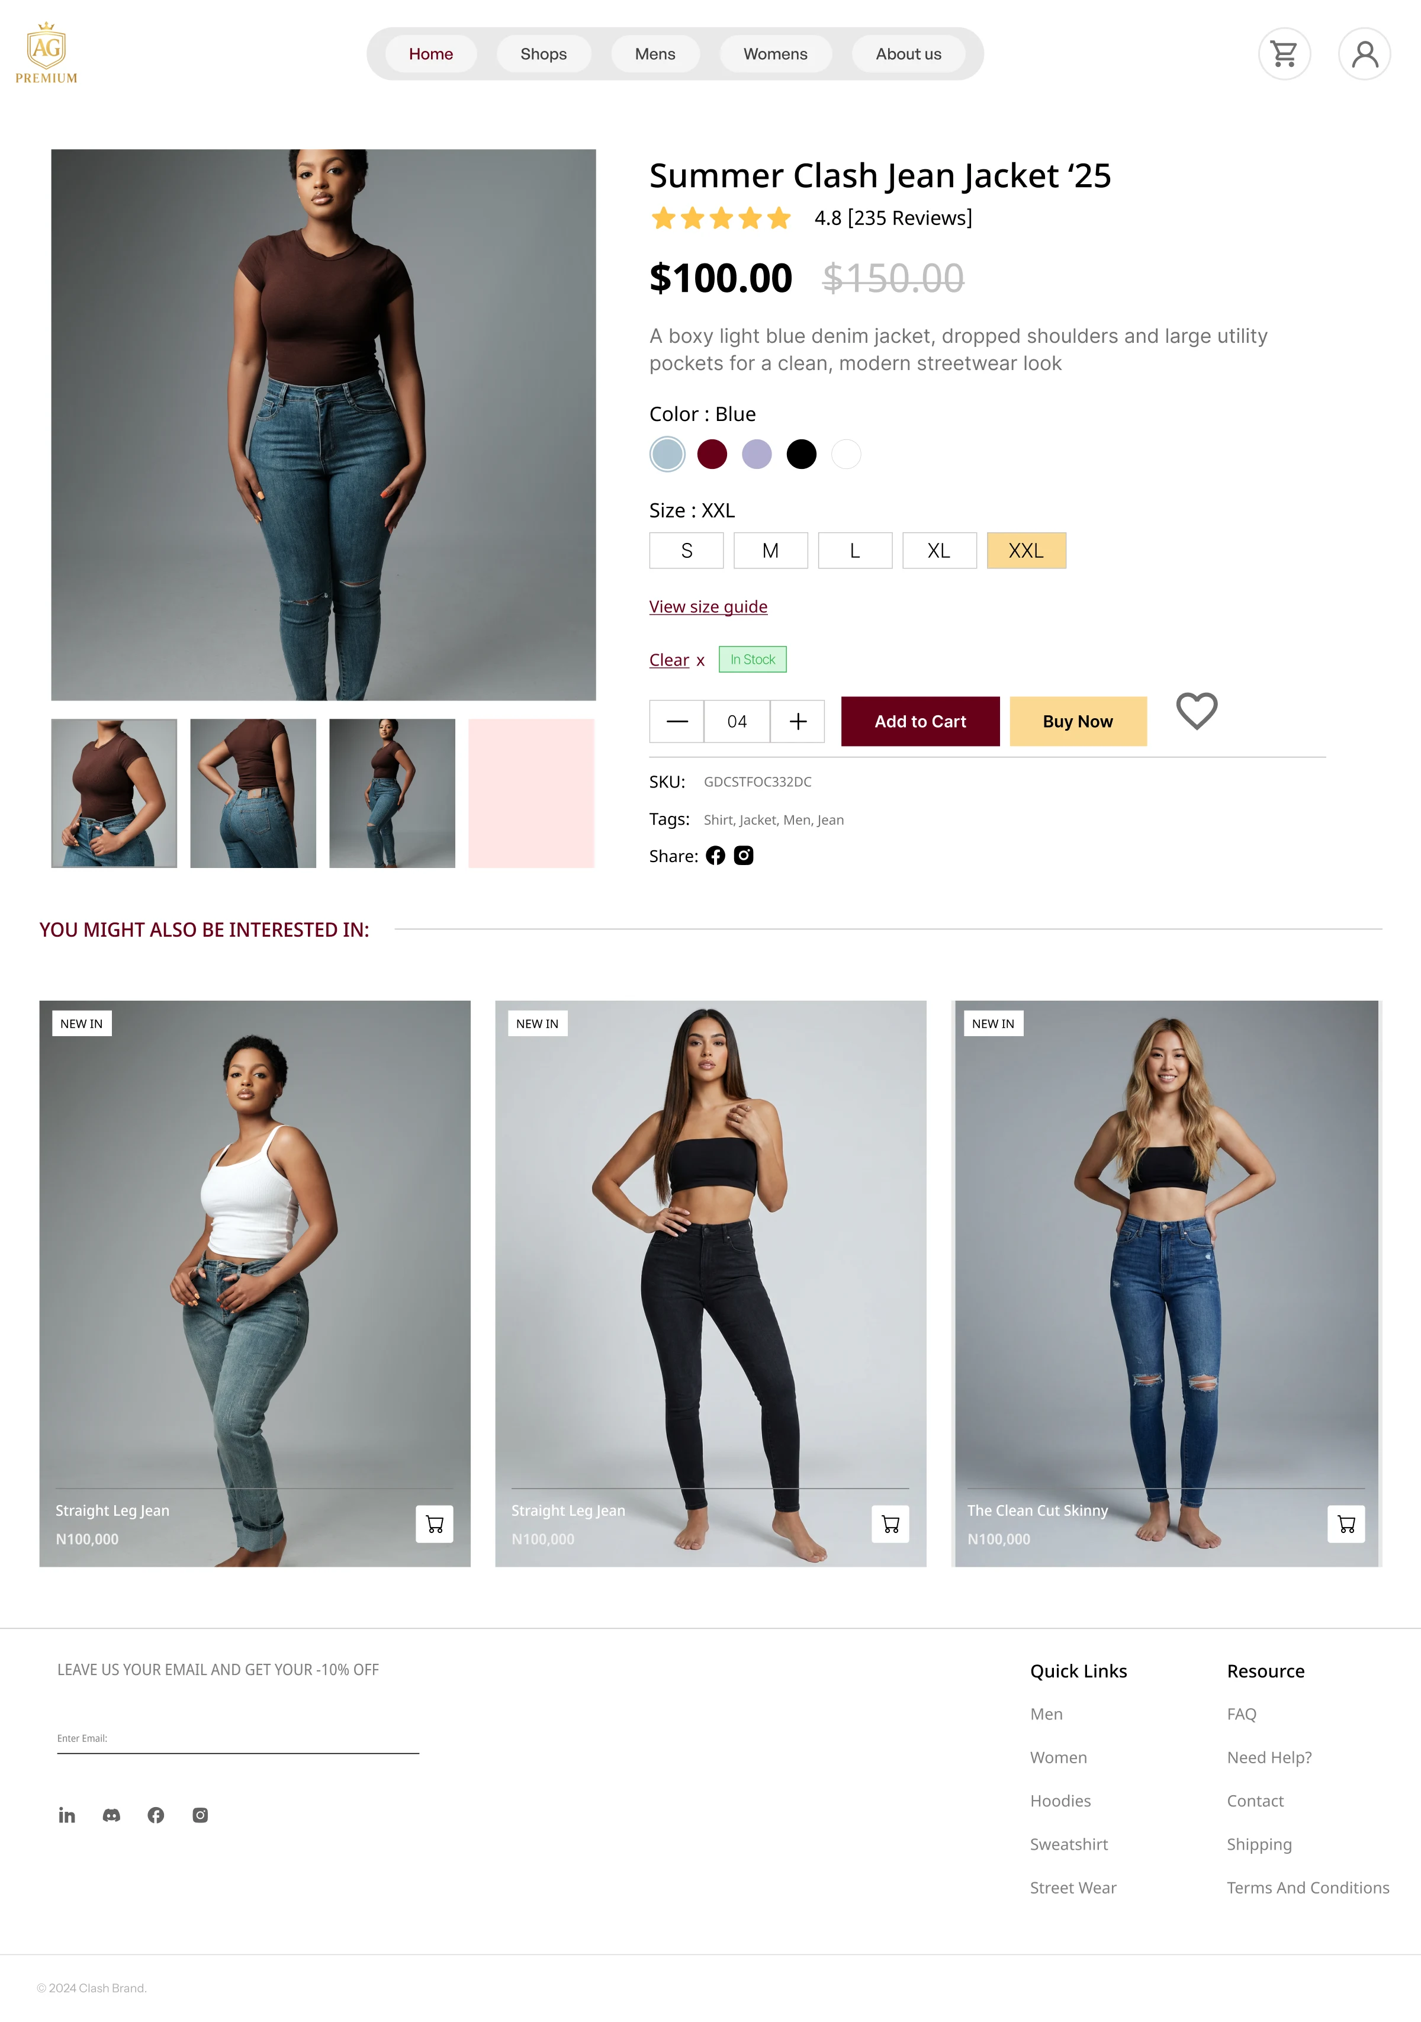Image resolution: width=1421 pixels, height=2022 pixels.
Task: Pick the dark red color swatch
Action: tap(712, 454)
